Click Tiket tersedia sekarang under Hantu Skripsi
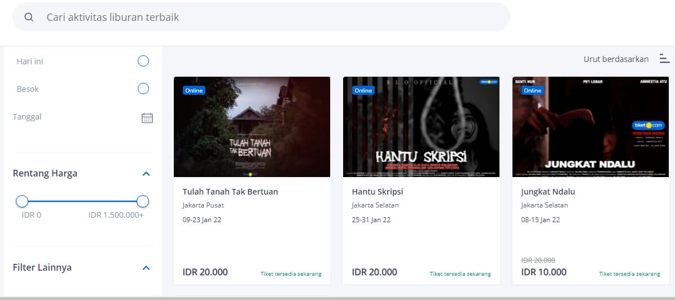The image size is (675, 300). [x=460, y=273]
